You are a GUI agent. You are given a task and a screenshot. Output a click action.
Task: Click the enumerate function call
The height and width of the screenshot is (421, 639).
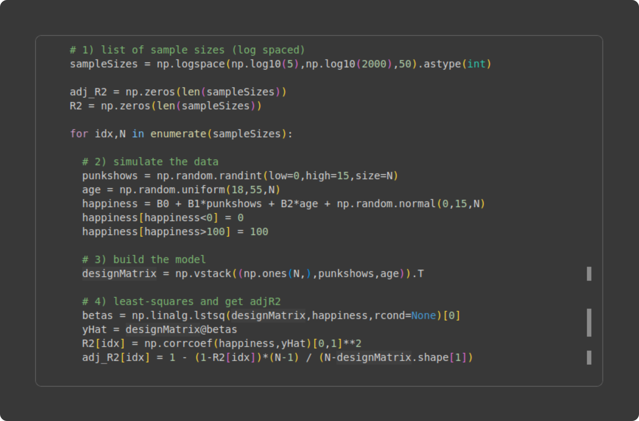click(x=178, y=134)
